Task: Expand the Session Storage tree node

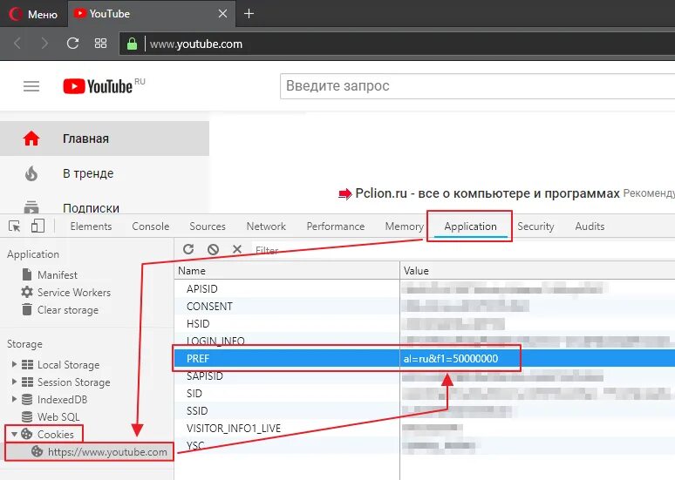Action: tap(14, 382)
